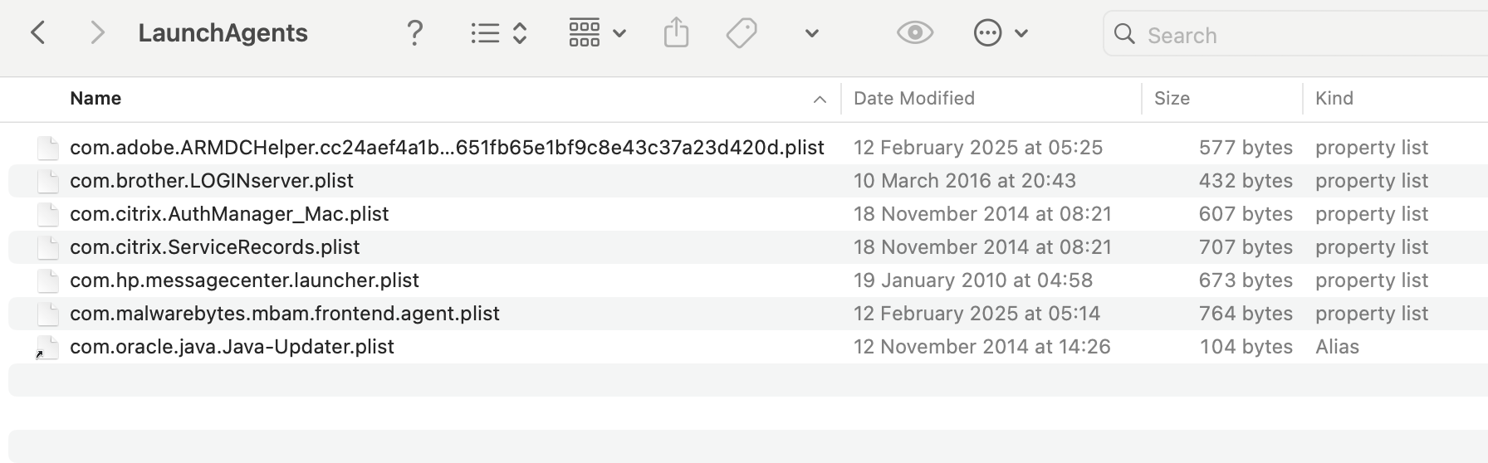Open the ellipsis action menu
This screenshot has height=463, width=1488.
tap(987, 33)
